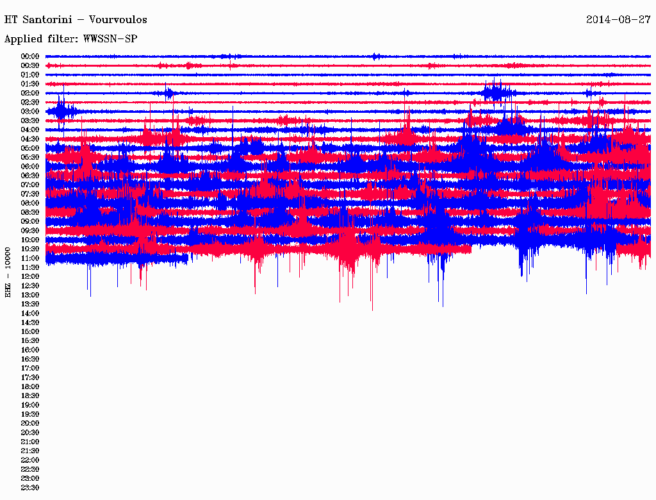Click the 02:00 time label

pyautogui.click(x=30, y=93)
